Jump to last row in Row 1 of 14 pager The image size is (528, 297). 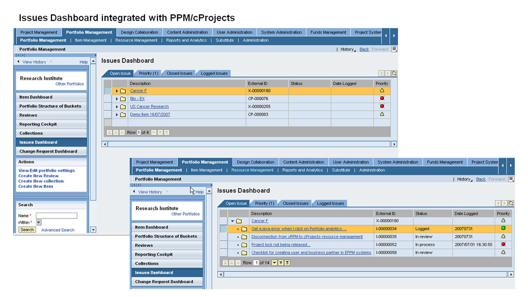click(287, 263)
